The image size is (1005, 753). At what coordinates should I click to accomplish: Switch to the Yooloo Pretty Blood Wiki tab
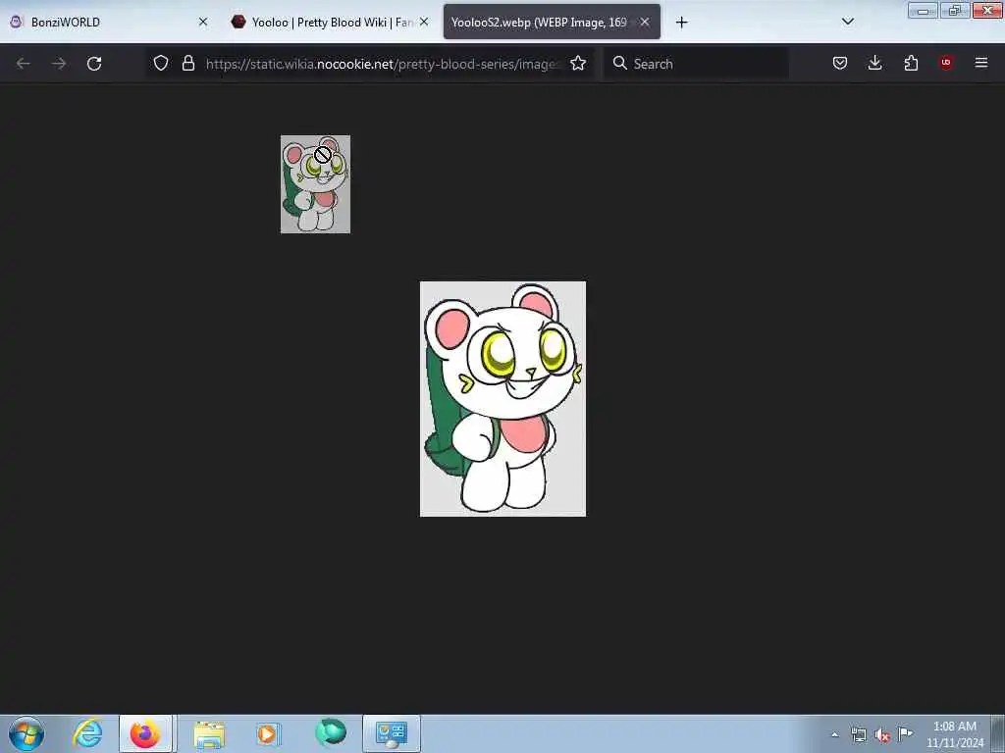tap(330, 22)
